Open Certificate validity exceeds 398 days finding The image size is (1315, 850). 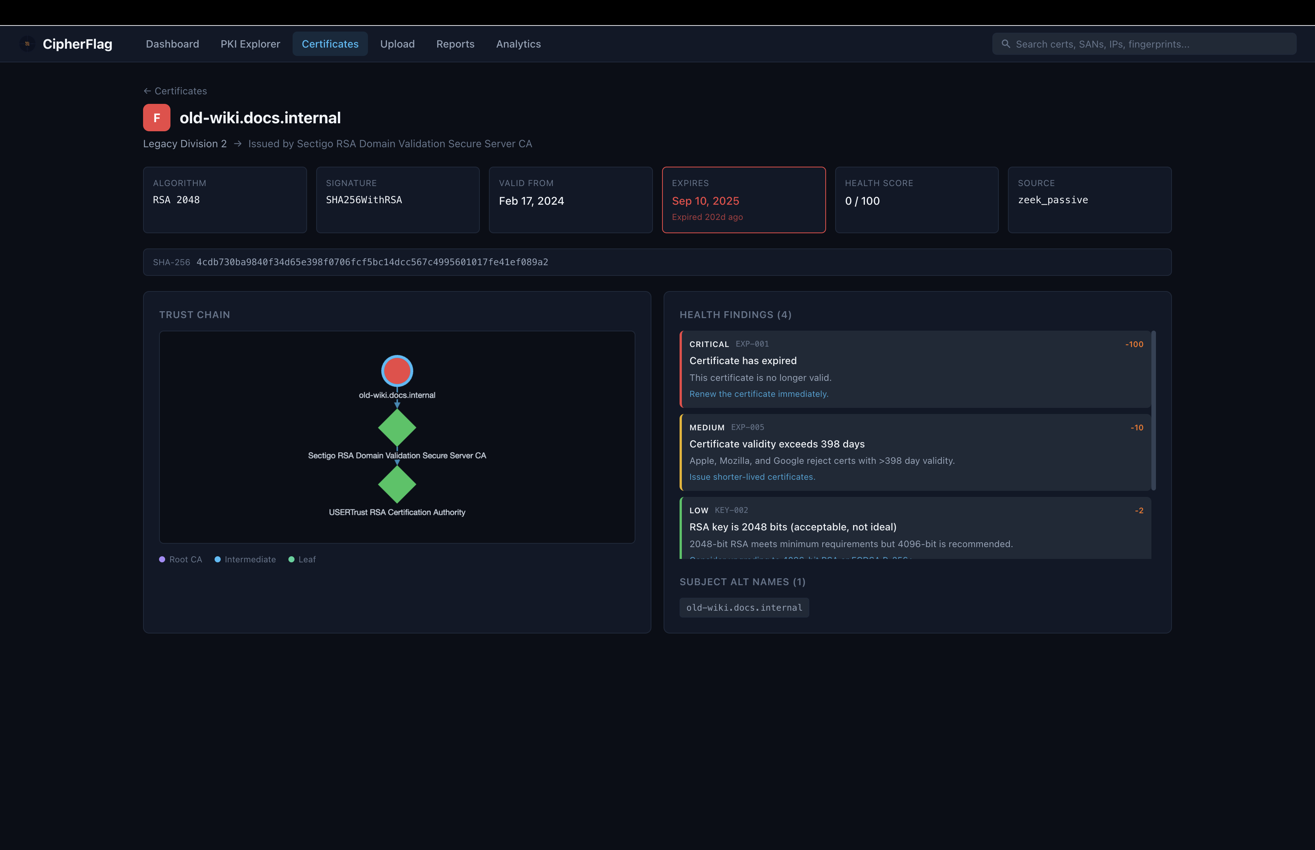click(915, 452)
